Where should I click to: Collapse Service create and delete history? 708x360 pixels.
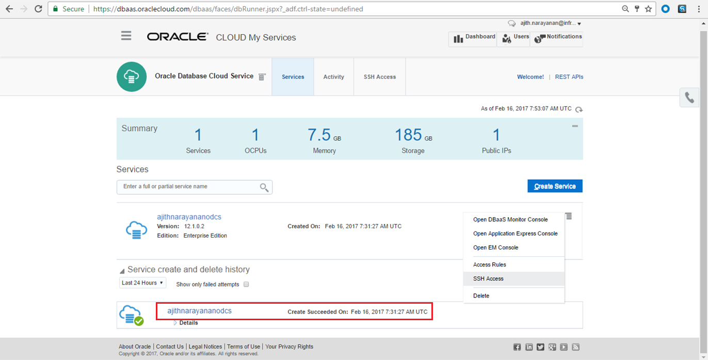pyautogui.click(x=122, y=271)
